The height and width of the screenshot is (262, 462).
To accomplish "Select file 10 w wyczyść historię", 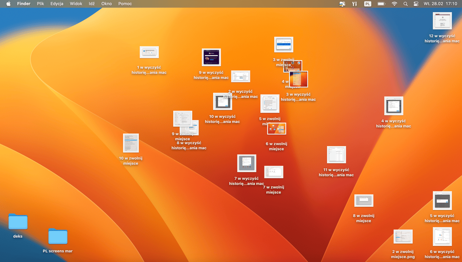I will point(223,102).
